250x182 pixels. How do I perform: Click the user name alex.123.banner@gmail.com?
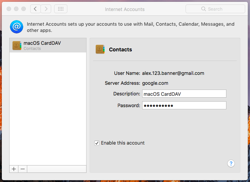(173, 73)
